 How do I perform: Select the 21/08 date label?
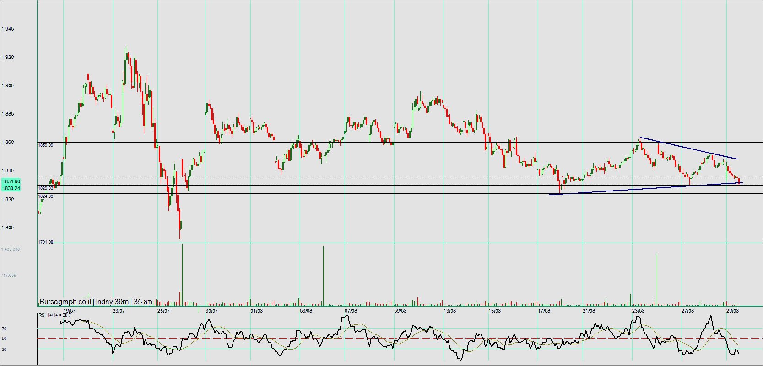coord(589,311)
